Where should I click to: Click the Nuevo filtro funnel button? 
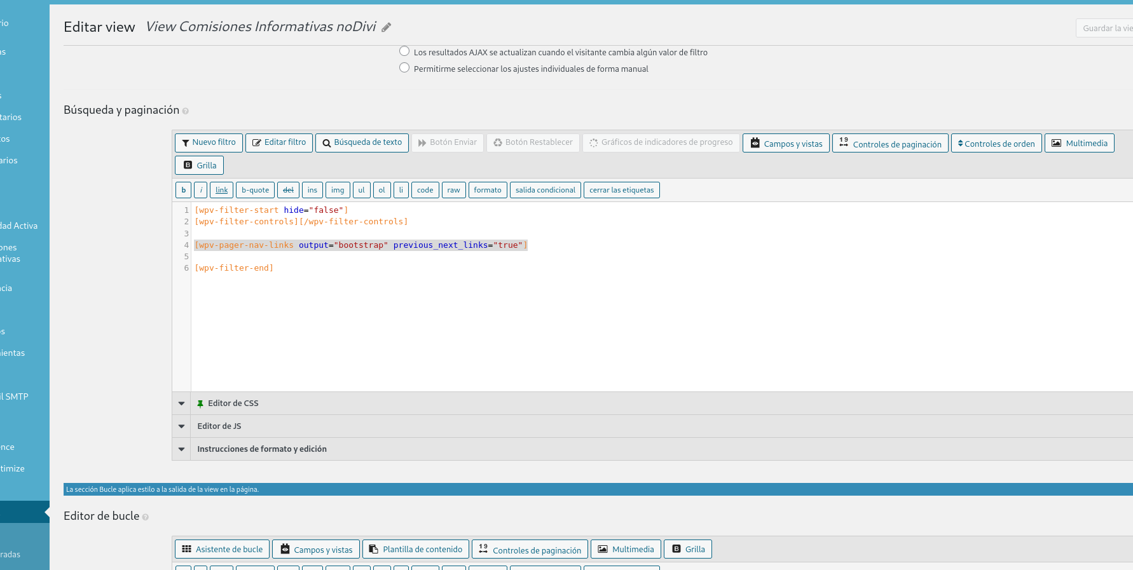pos(209,143)
